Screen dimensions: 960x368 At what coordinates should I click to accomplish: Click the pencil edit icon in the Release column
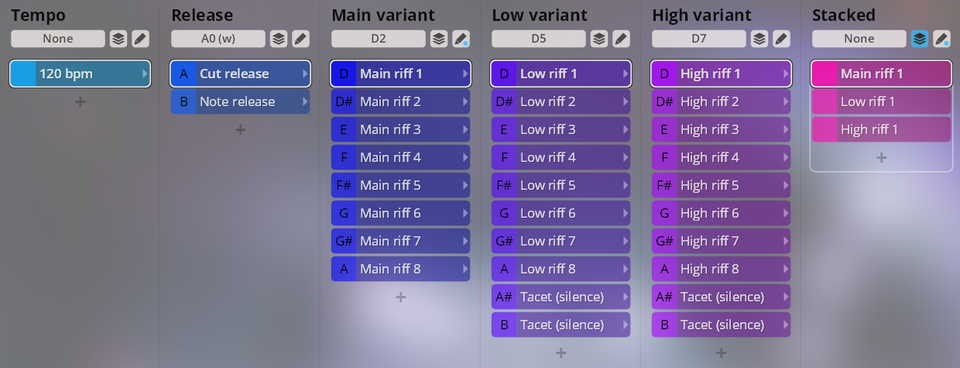pos(300,39)
